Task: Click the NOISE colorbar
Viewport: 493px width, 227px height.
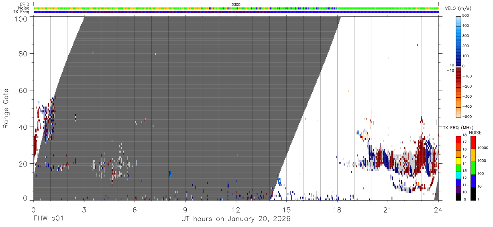Action: tap(473, 168)
